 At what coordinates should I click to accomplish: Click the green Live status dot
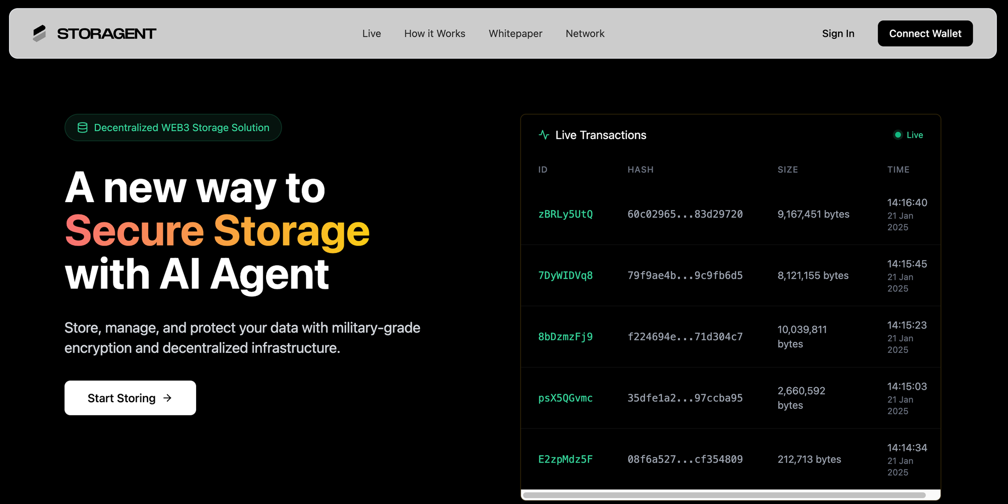[898, 135]
